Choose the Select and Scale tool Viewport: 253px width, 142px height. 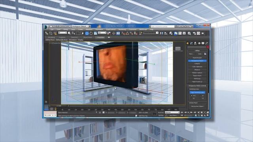pos(95,33)
